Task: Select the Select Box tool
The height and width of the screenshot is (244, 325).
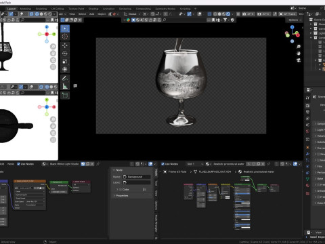Action: (65, 28)
